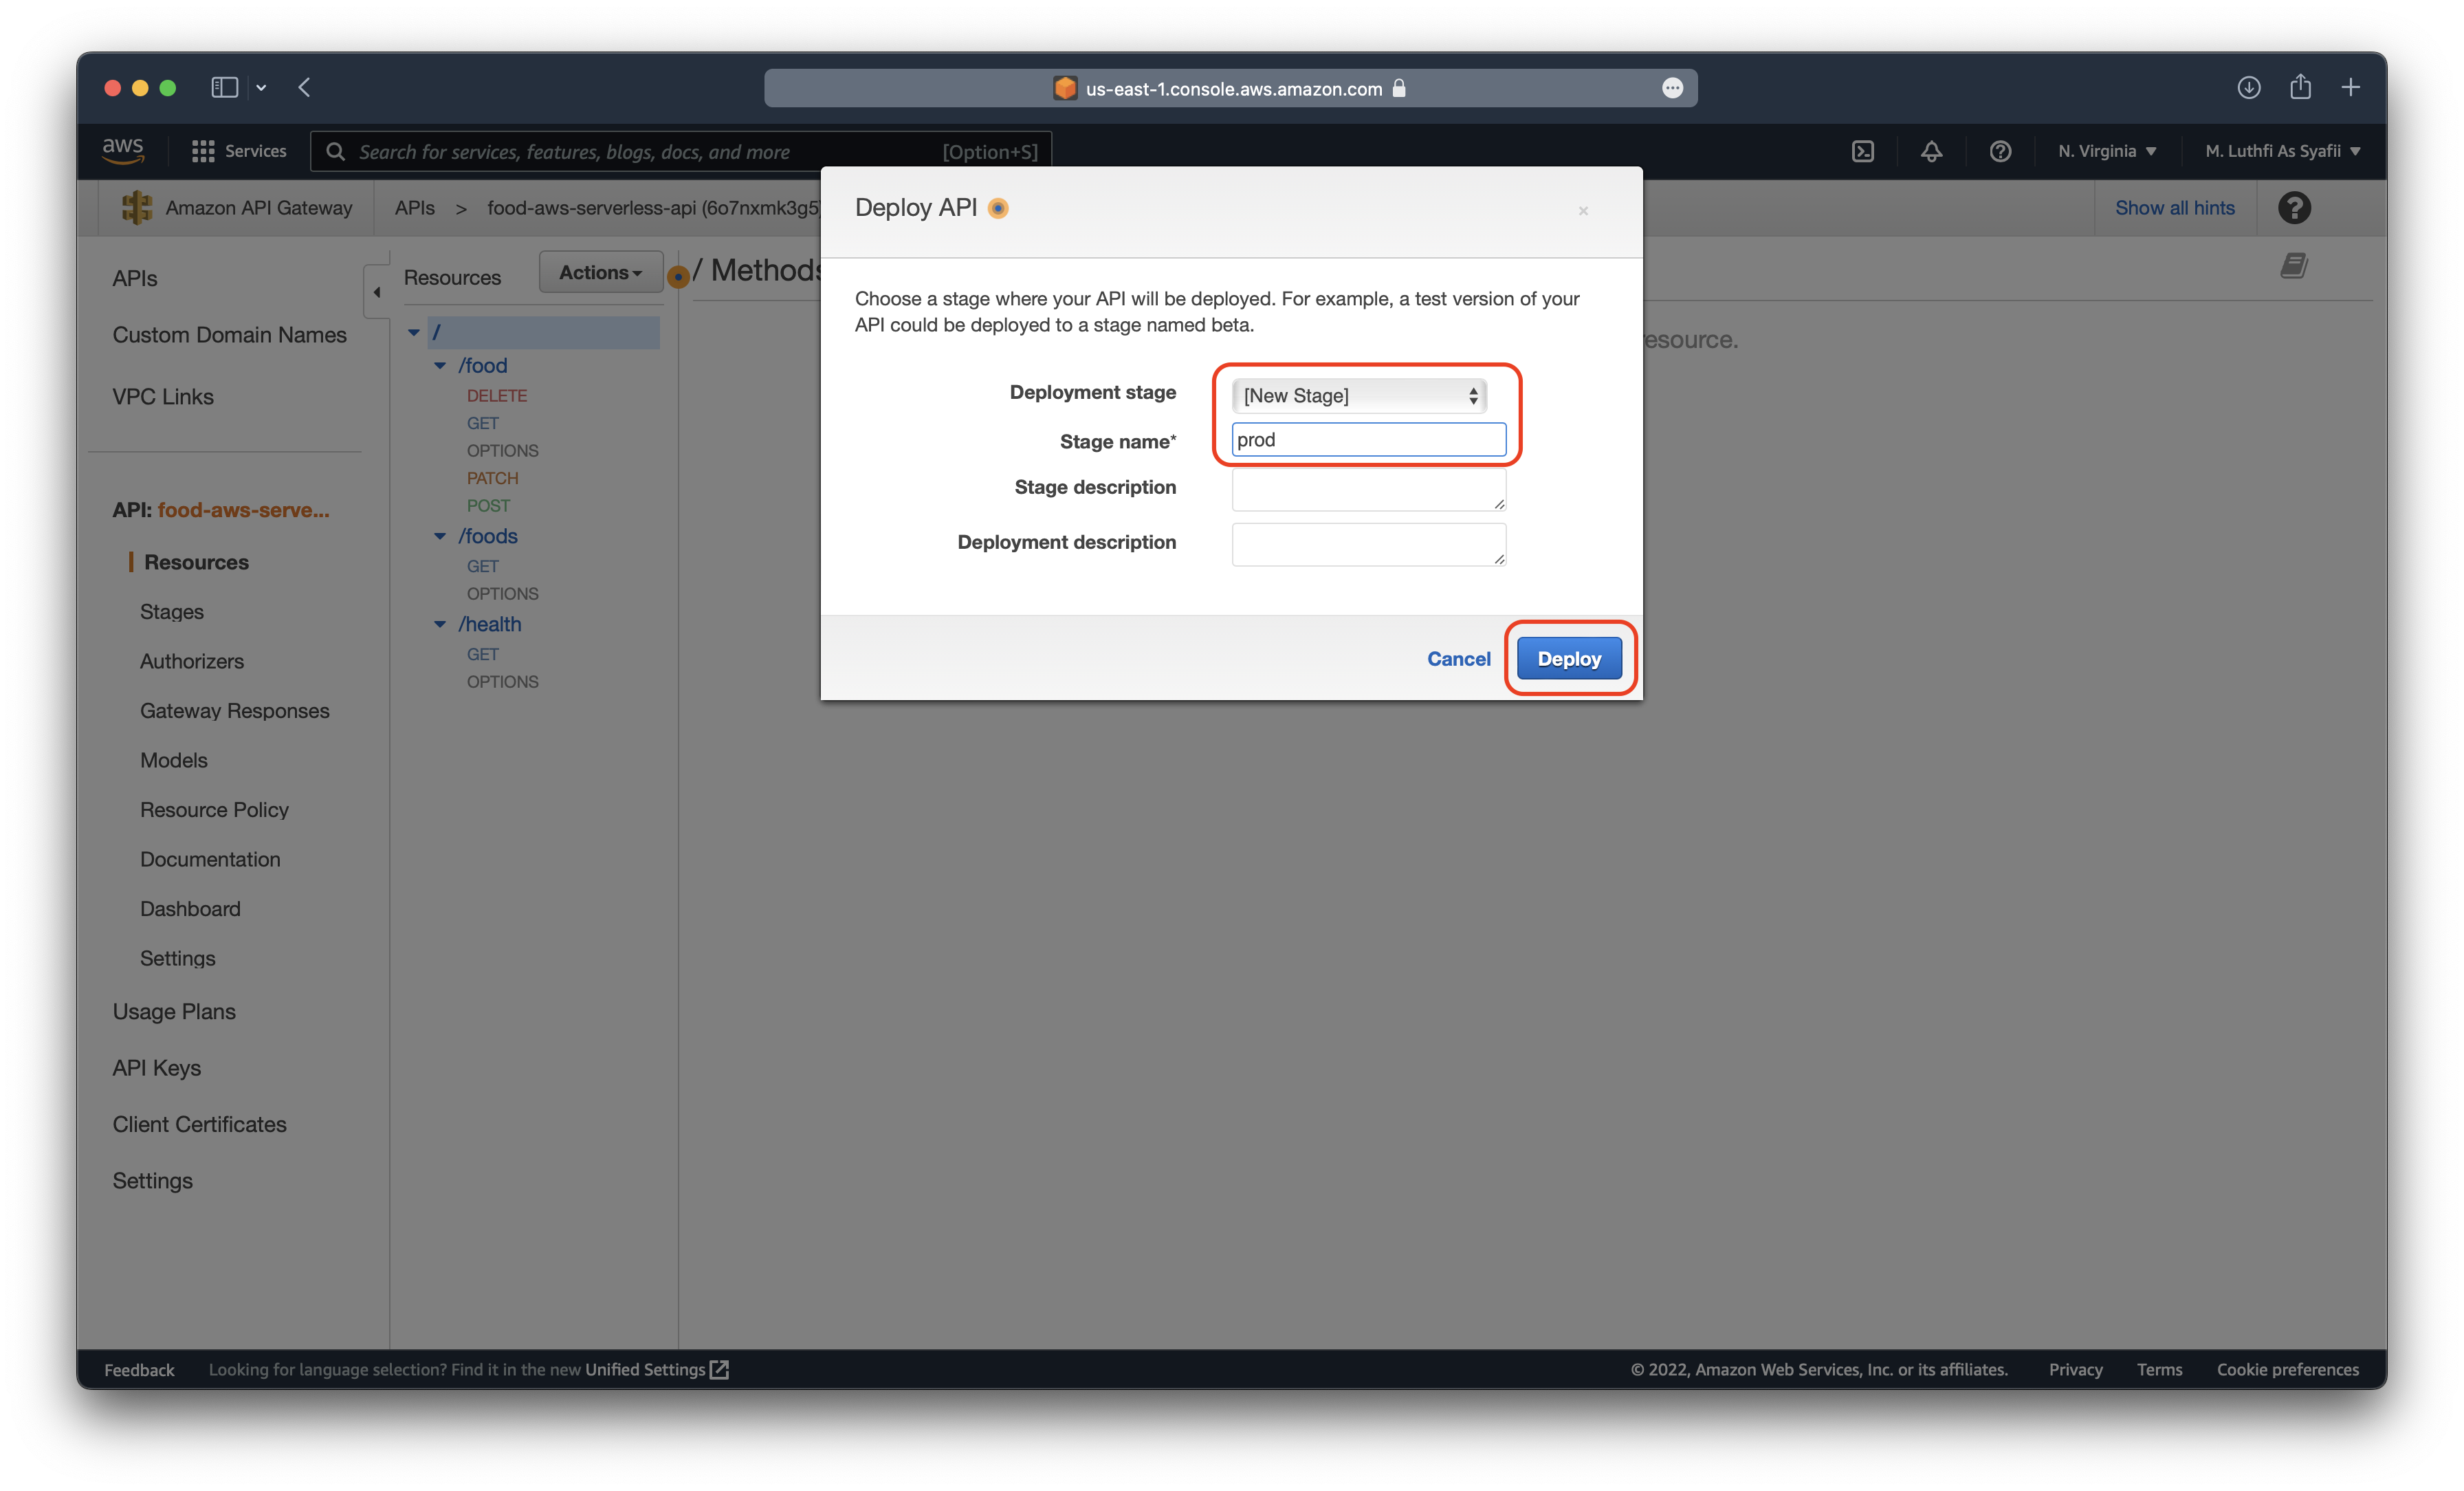Image resolution: width=2464 pixels, height=1491 pixels.
Task: Collapse the /foods resource node
Action: 439,535
